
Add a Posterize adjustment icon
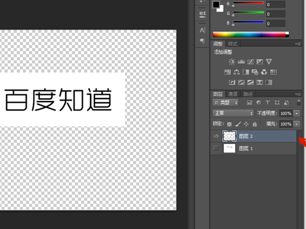[x=241, y=82]
